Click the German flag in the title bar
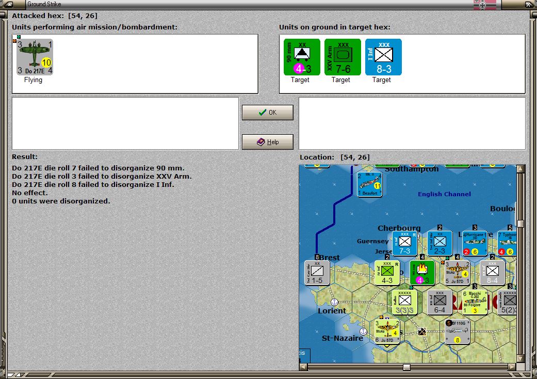The image size is (537, 379). tap(484, 5)
